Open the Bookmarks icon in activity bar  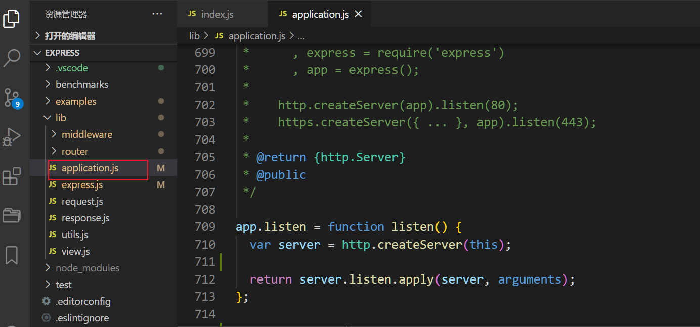(12, 255)
